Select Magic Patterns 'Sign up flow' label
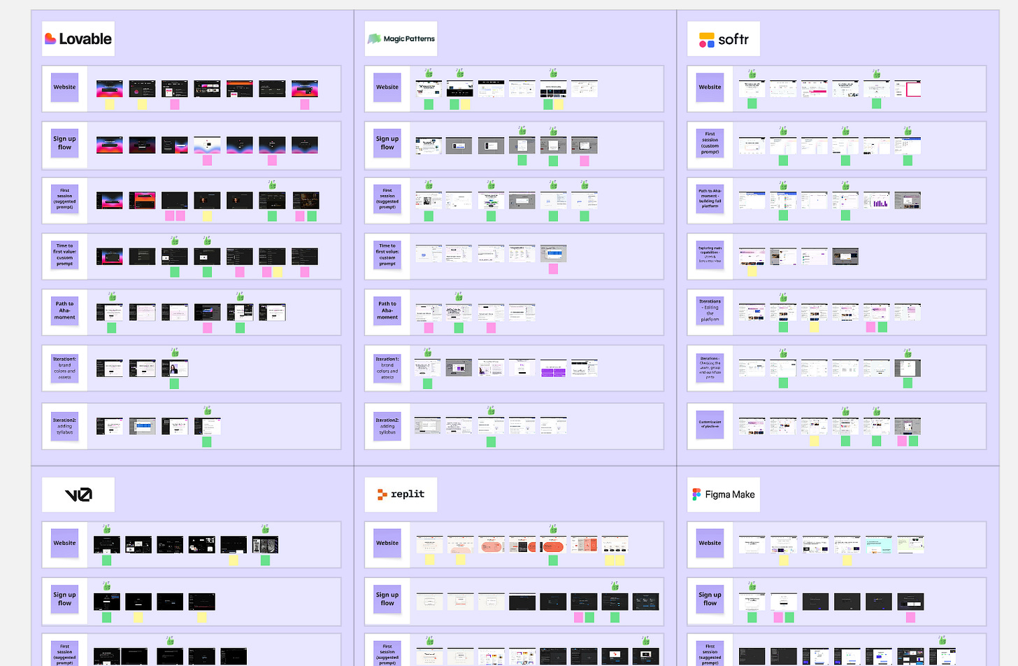 click(387, 143)
